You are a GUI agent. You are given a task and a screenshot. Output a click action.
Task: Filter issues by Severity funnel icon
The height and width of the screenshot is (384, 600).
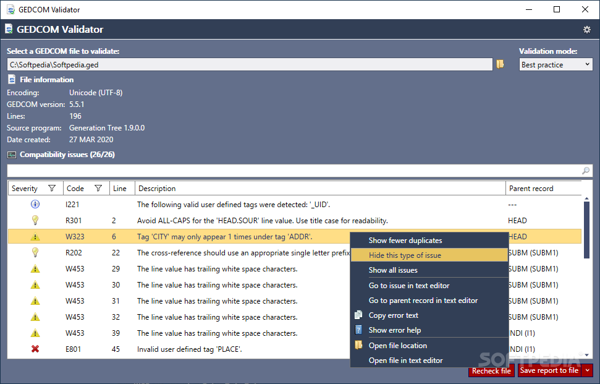pos(52,188)
